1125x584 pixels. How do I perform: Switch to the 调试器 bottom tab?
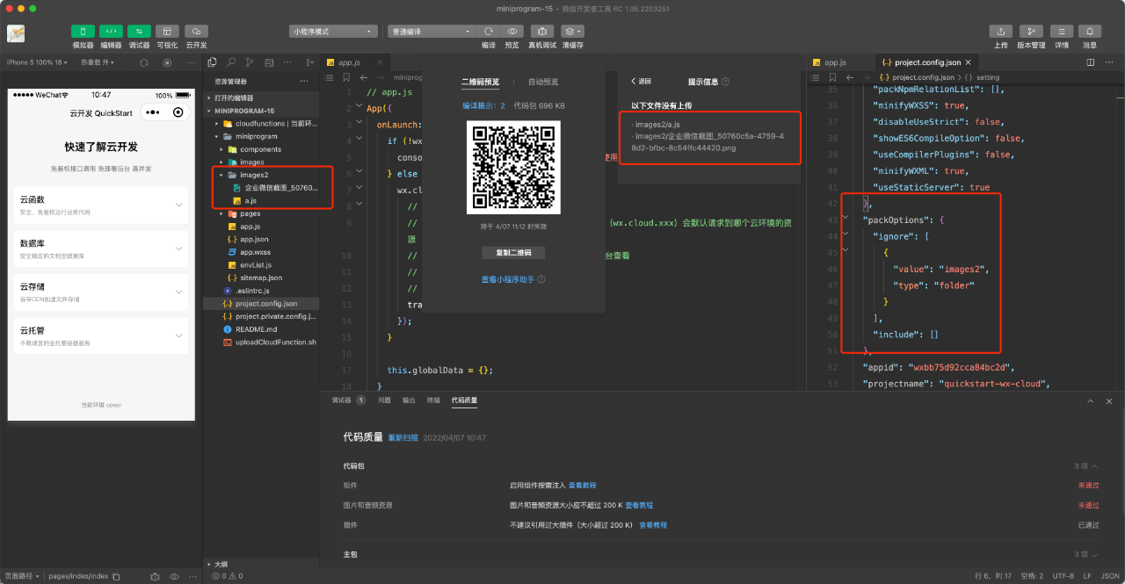point(341,400)
